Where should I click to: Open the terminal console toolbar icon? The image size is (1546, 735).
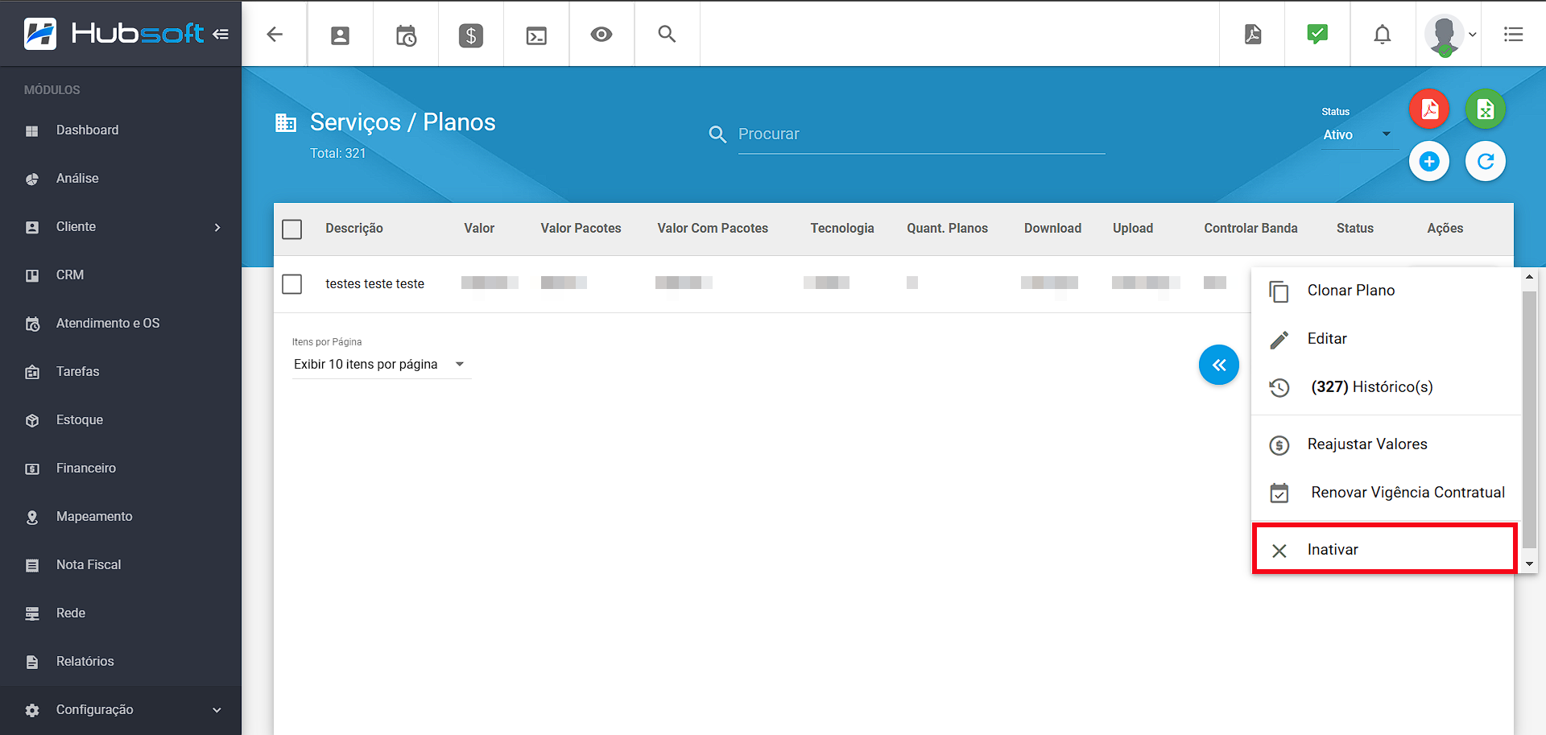[536, 35]
